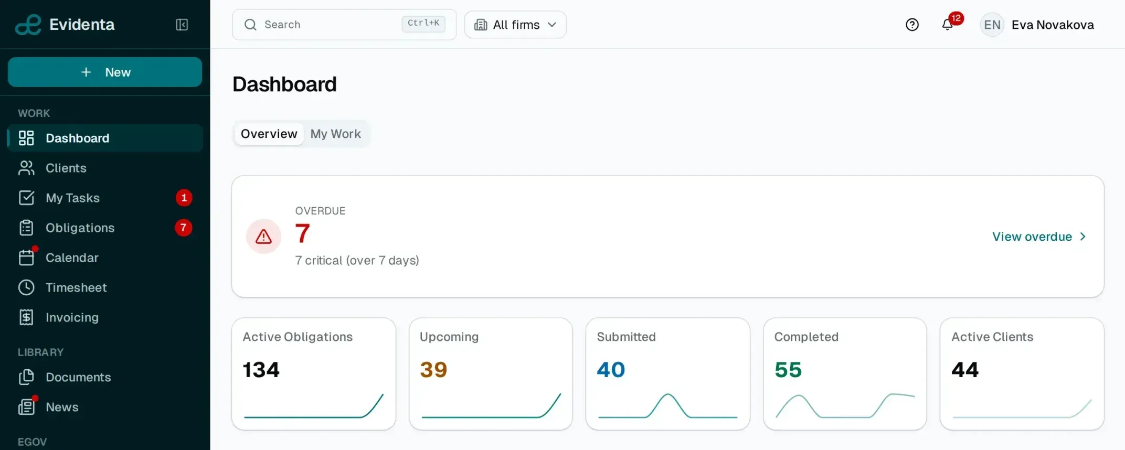1125x450 pixels.
Task: Click the News newspaper icon
Action: point(26,407)
